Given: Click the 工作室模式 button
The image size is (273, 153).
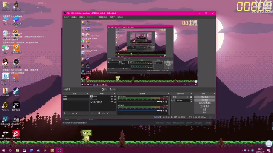Looking at the screenshot, I should [205, 106].
